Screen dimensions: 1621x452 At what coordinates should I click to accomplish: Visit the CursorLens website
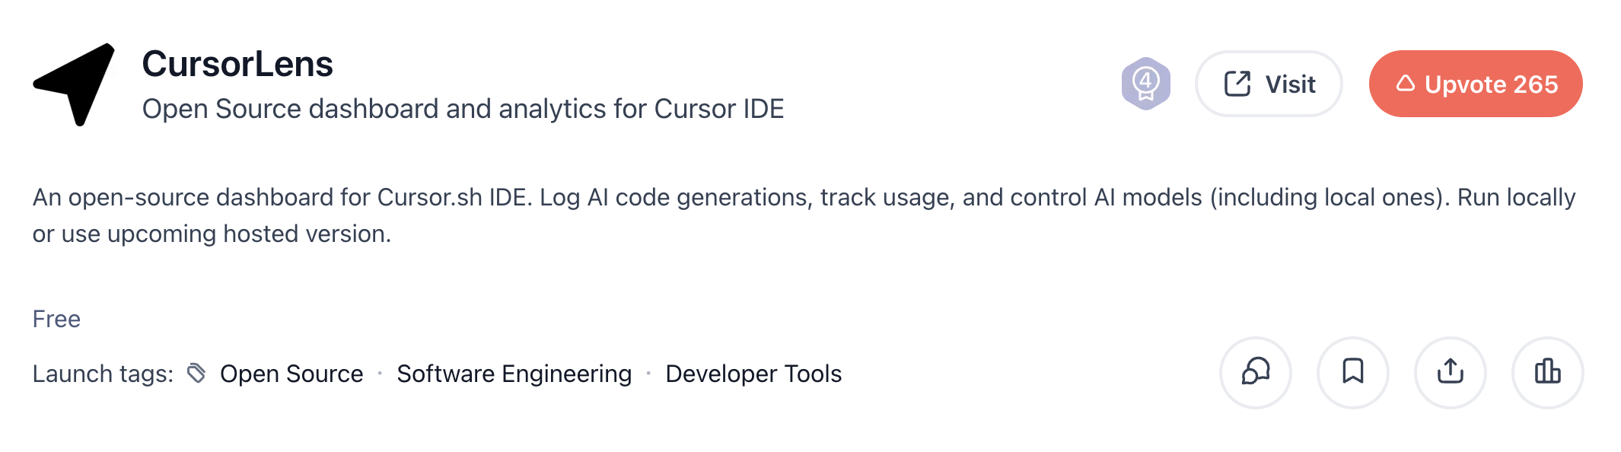coord(1269,84)
